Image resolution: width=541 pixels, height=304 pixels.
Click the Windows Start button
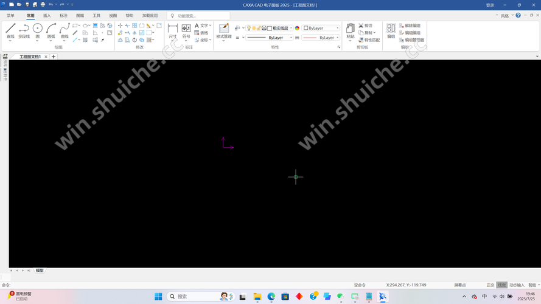point(158,297)
